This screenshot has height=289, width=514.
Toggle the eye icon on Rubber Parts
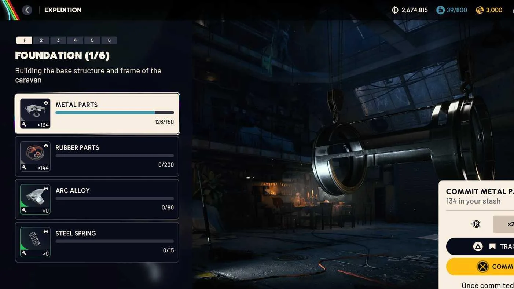(46, 146)
